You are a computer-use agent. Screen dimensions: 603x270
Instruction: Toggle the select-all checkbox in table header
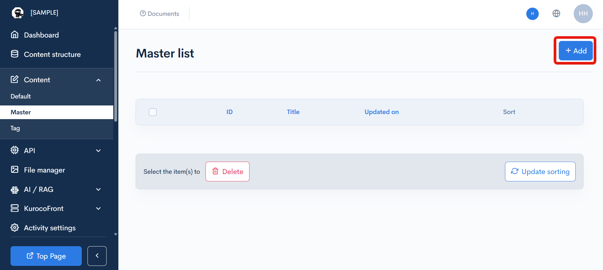153,112
